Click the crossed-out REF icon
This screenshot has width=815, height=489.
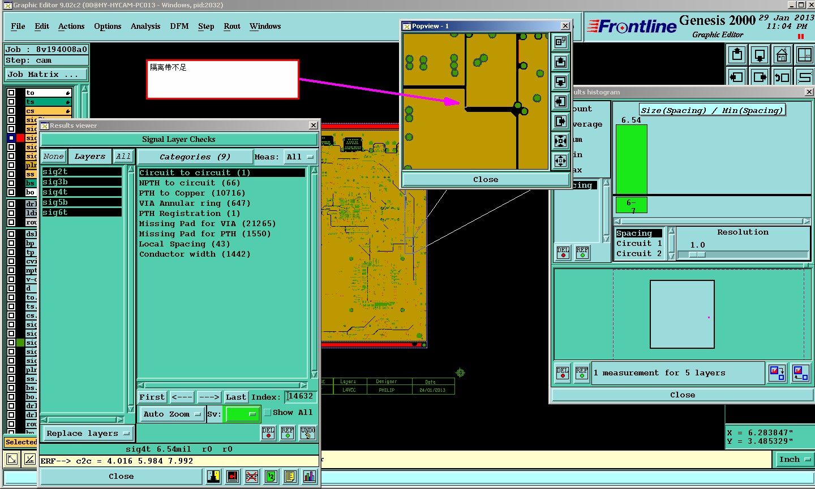point(251,477)
